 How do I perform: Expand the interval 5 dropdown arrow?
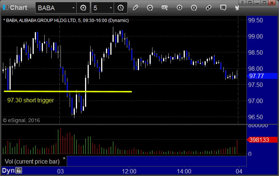point(111,8)
